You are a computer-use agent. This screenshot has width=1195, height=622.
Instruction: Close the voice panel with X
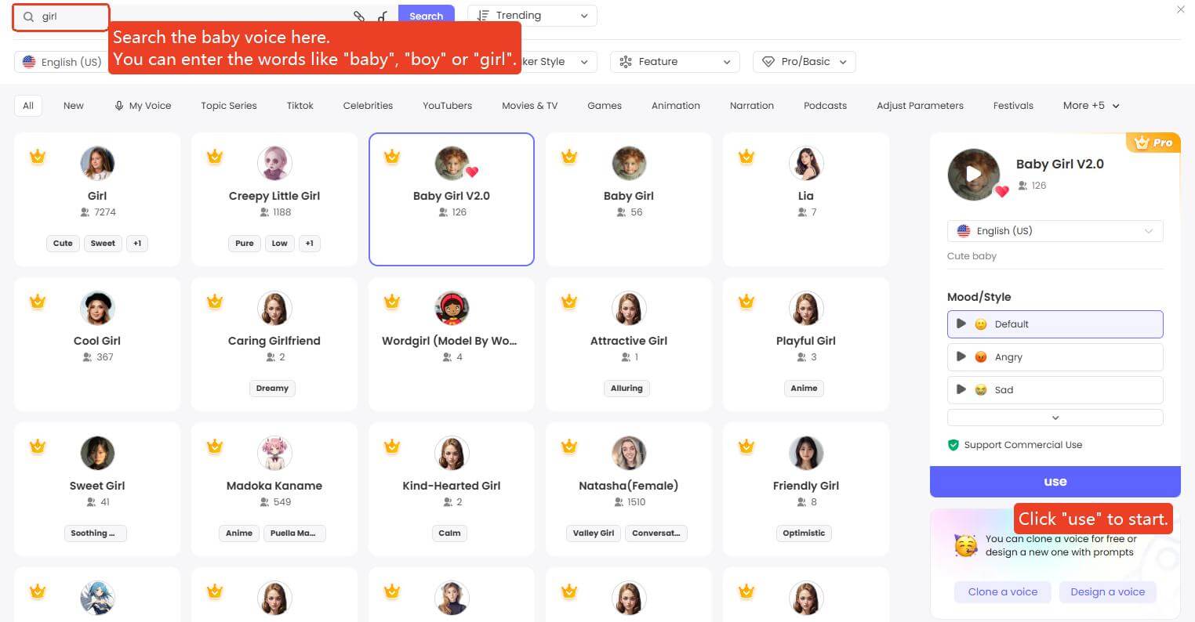(1181, 9)
